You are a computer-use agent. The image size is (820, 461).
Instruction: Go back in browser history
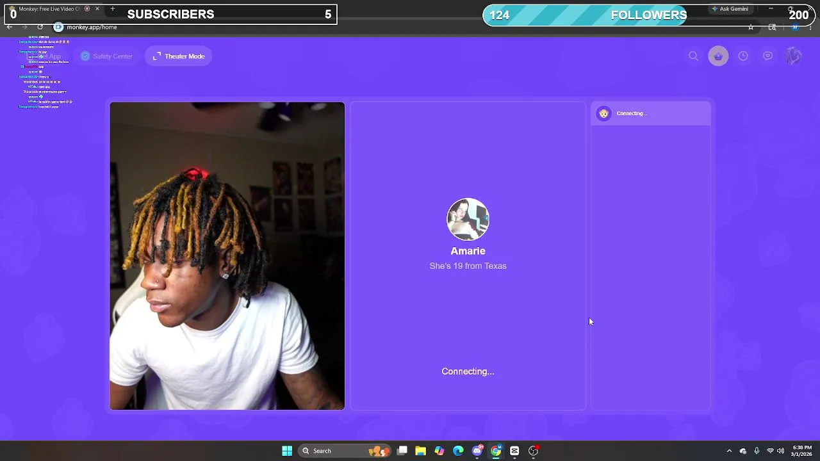point(9,27)
